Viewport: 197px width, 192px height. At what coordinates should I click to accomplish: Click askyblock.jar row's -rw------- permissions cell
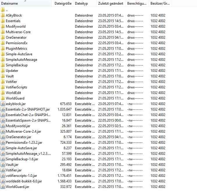(135, 104)
